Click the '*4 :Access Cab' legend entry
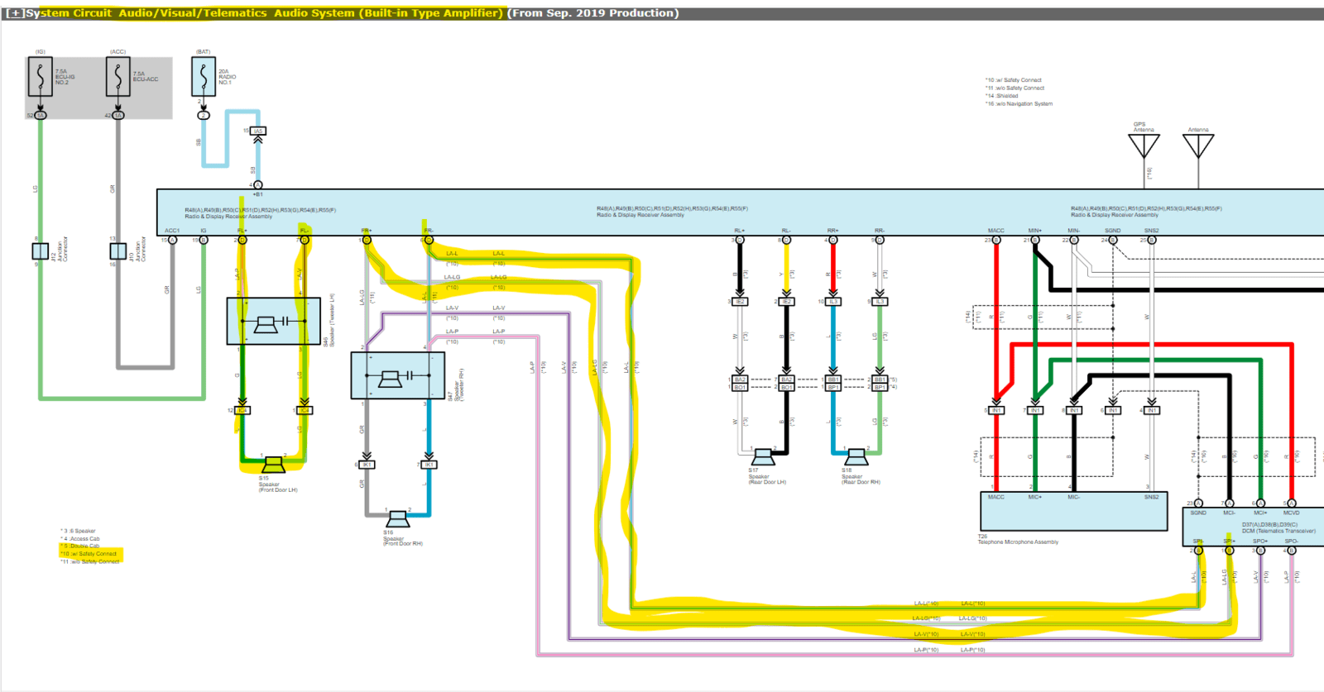Screen dimensions: 1324x692 point(80,539)
